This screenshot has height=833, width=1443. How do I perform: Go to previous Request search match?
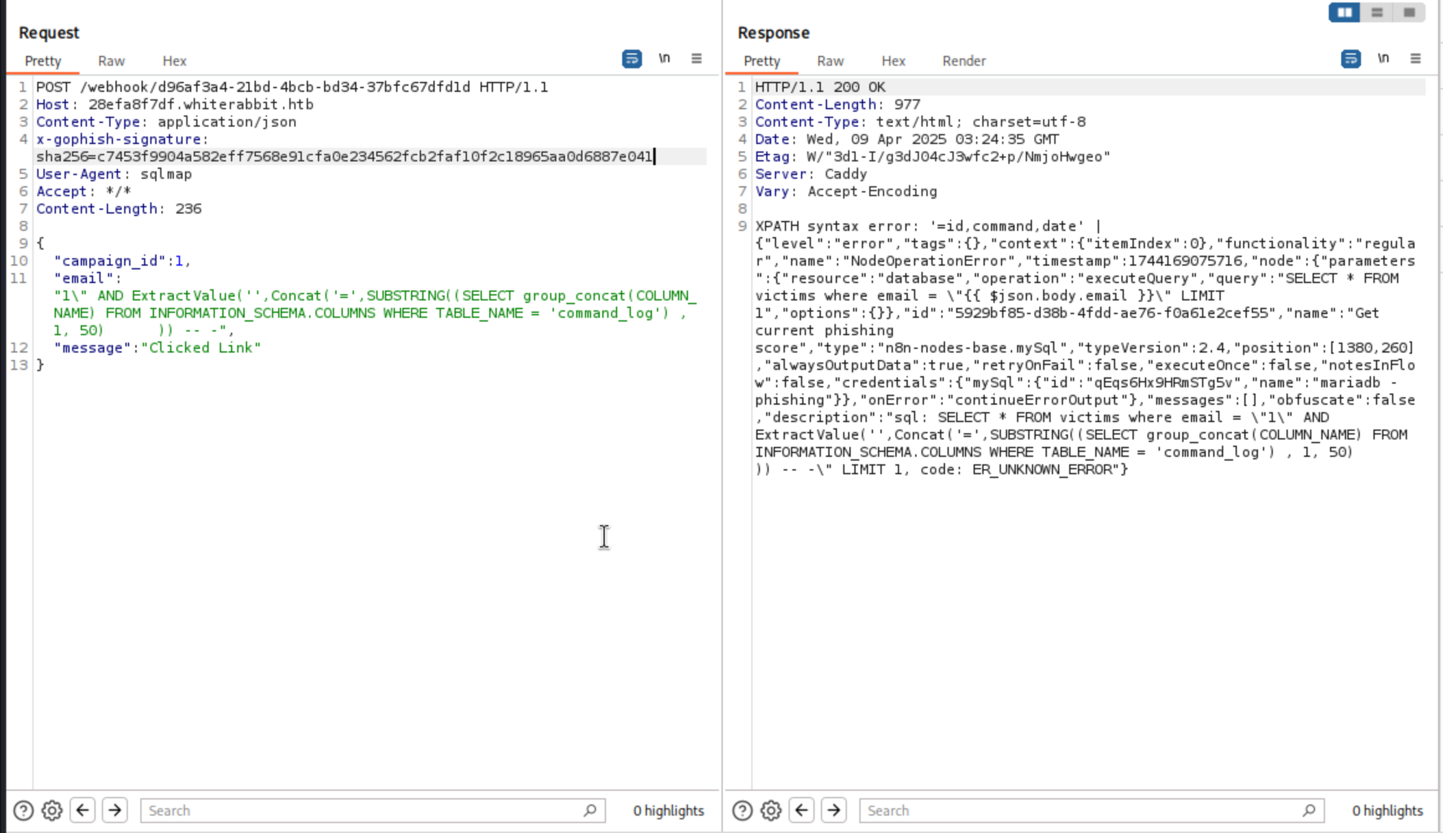(83, 811)
